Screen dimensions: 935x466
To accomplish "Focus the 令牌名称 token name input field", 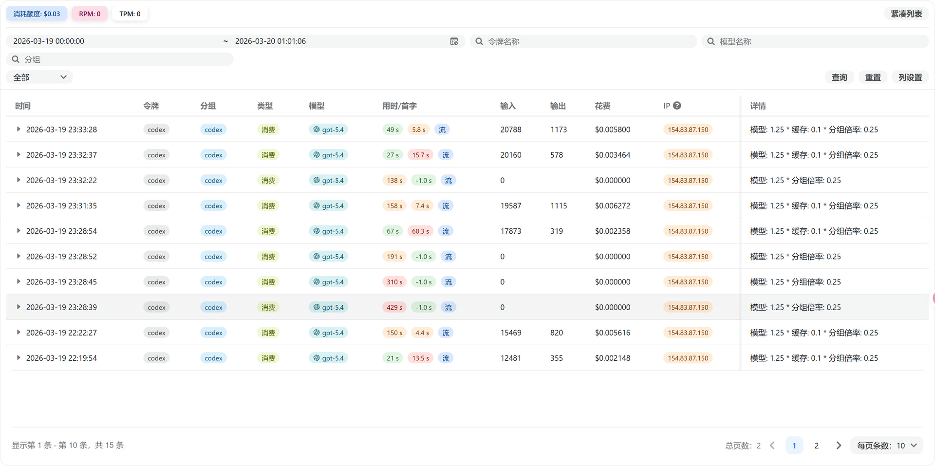I will [583, 41].
